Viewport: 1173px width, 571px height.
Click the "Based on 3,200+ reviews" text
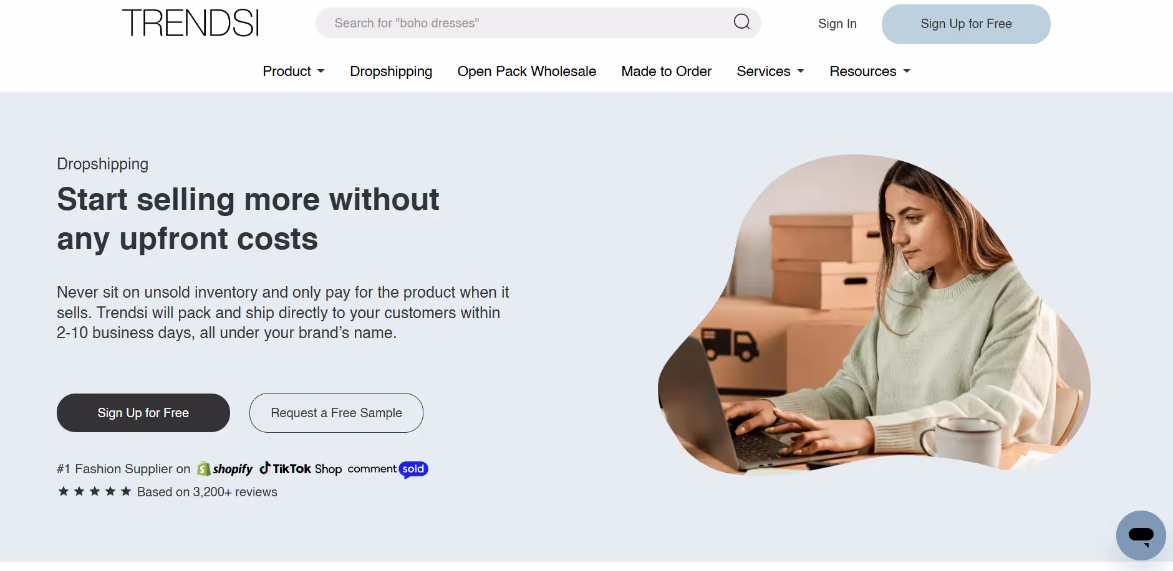[207, 492]
